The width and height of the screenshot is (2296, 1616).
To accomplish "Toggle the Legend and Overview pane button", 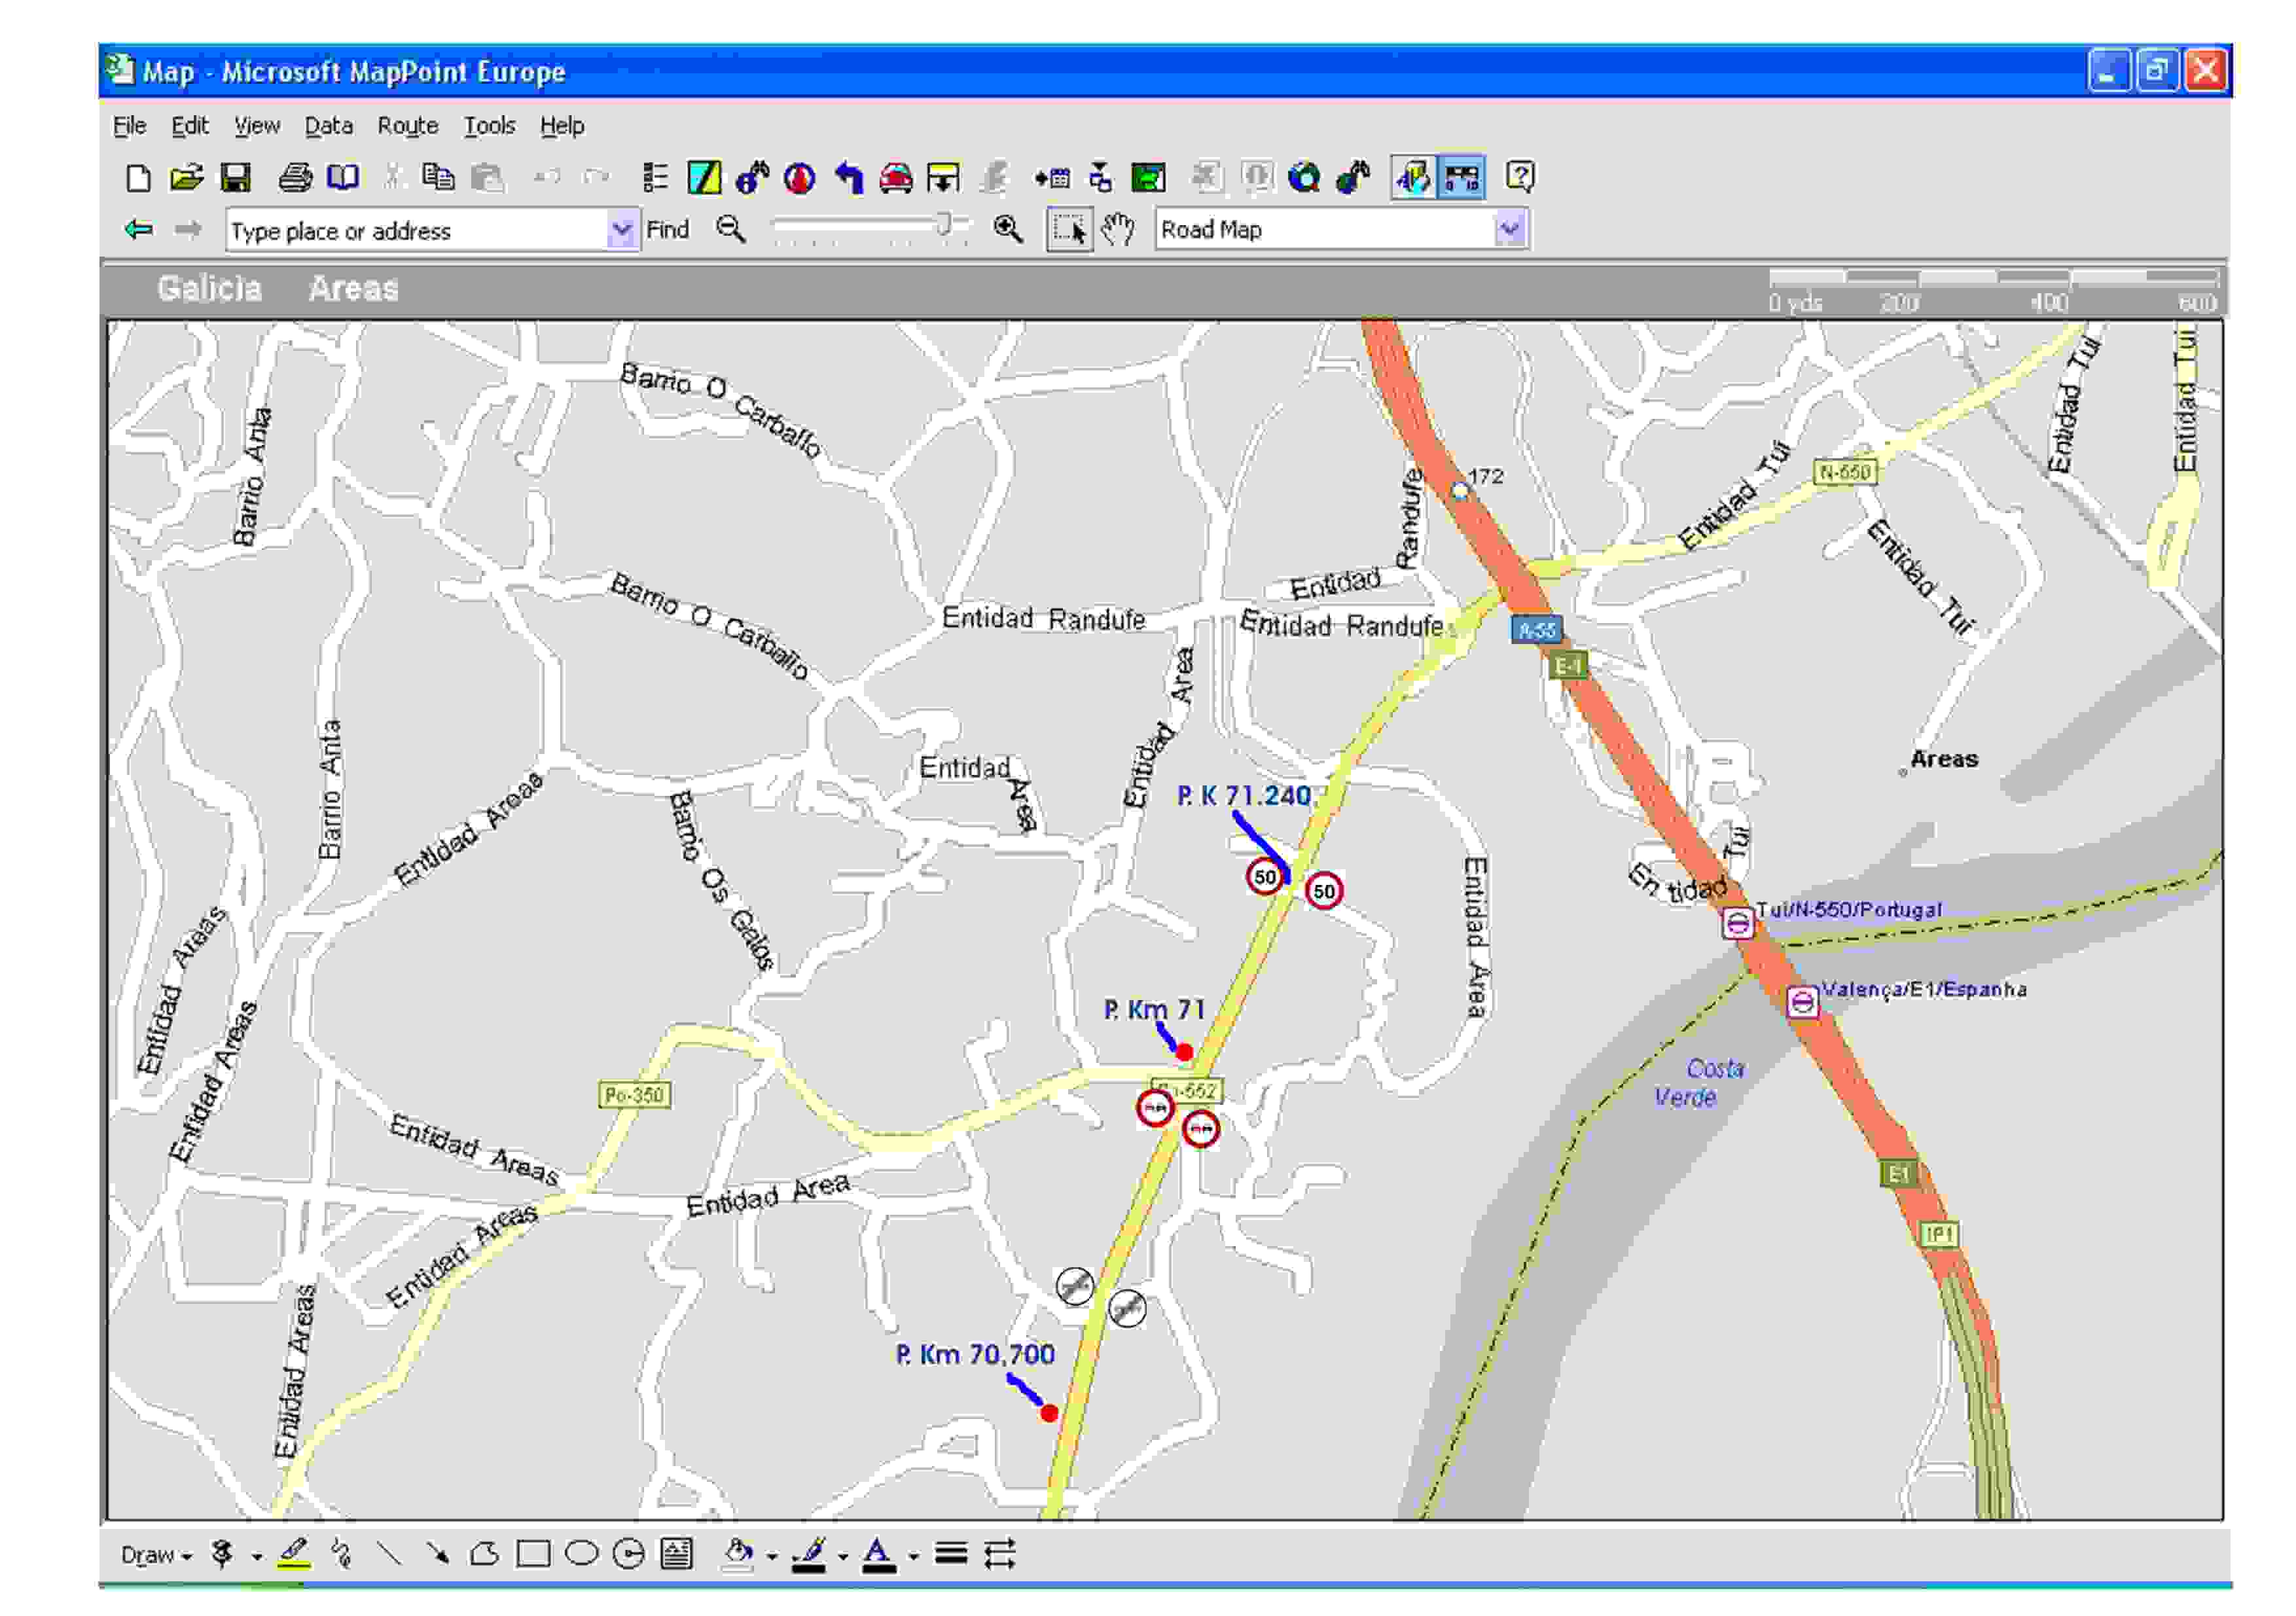I will pyautogui.click(x=1412, y=178).
